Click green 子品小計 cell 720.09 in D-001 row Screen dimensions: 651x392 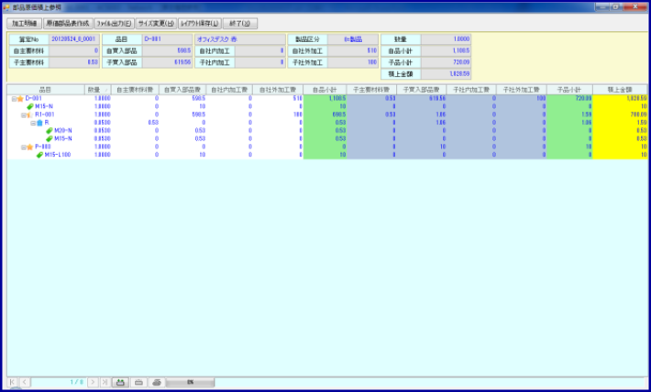click(x=569, y=99)
